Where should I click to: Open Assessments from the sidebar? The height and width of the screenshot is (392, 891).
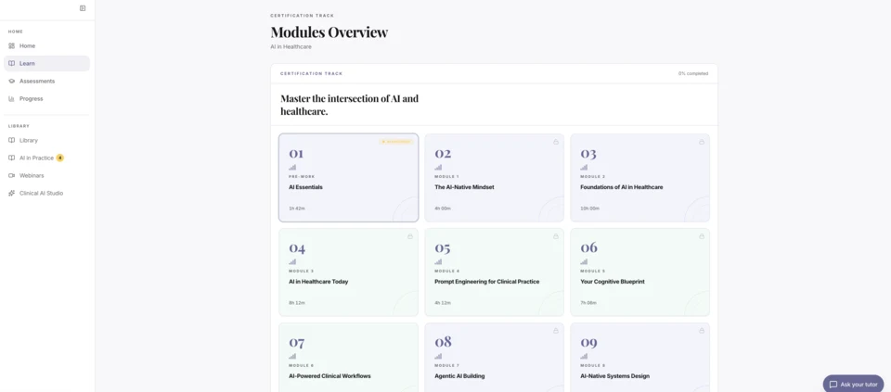[46, 82]
